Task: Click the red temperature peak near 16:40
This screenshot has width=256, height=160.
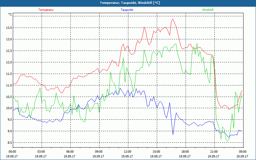Action: tap(173, 19)
